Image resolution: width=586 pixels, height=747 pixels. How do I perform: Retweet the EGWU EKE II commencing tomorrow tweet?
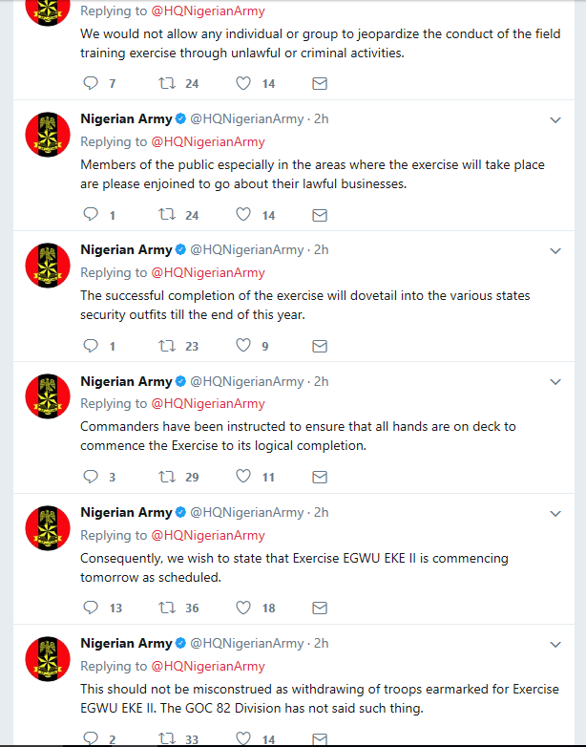point(168,608)
